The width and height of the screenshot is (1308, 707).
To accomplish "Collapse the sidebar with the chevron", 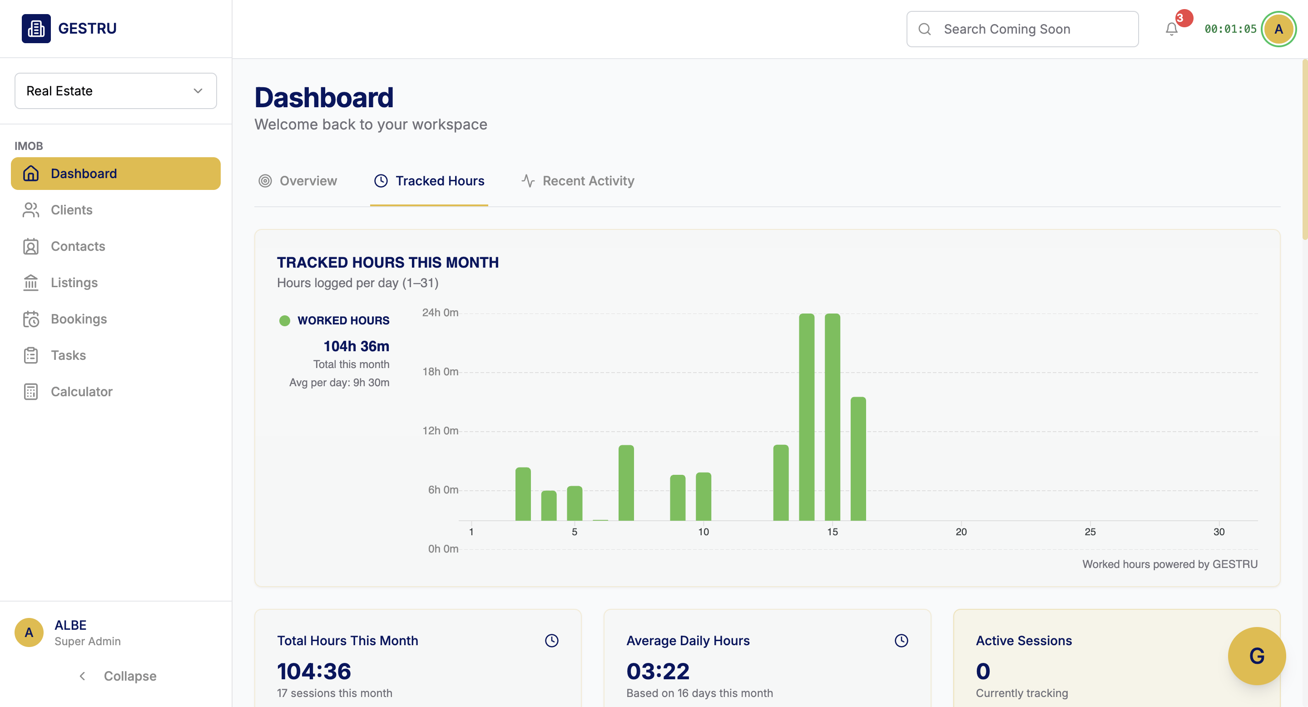I will pyautogui.click(x=82, y=676).
